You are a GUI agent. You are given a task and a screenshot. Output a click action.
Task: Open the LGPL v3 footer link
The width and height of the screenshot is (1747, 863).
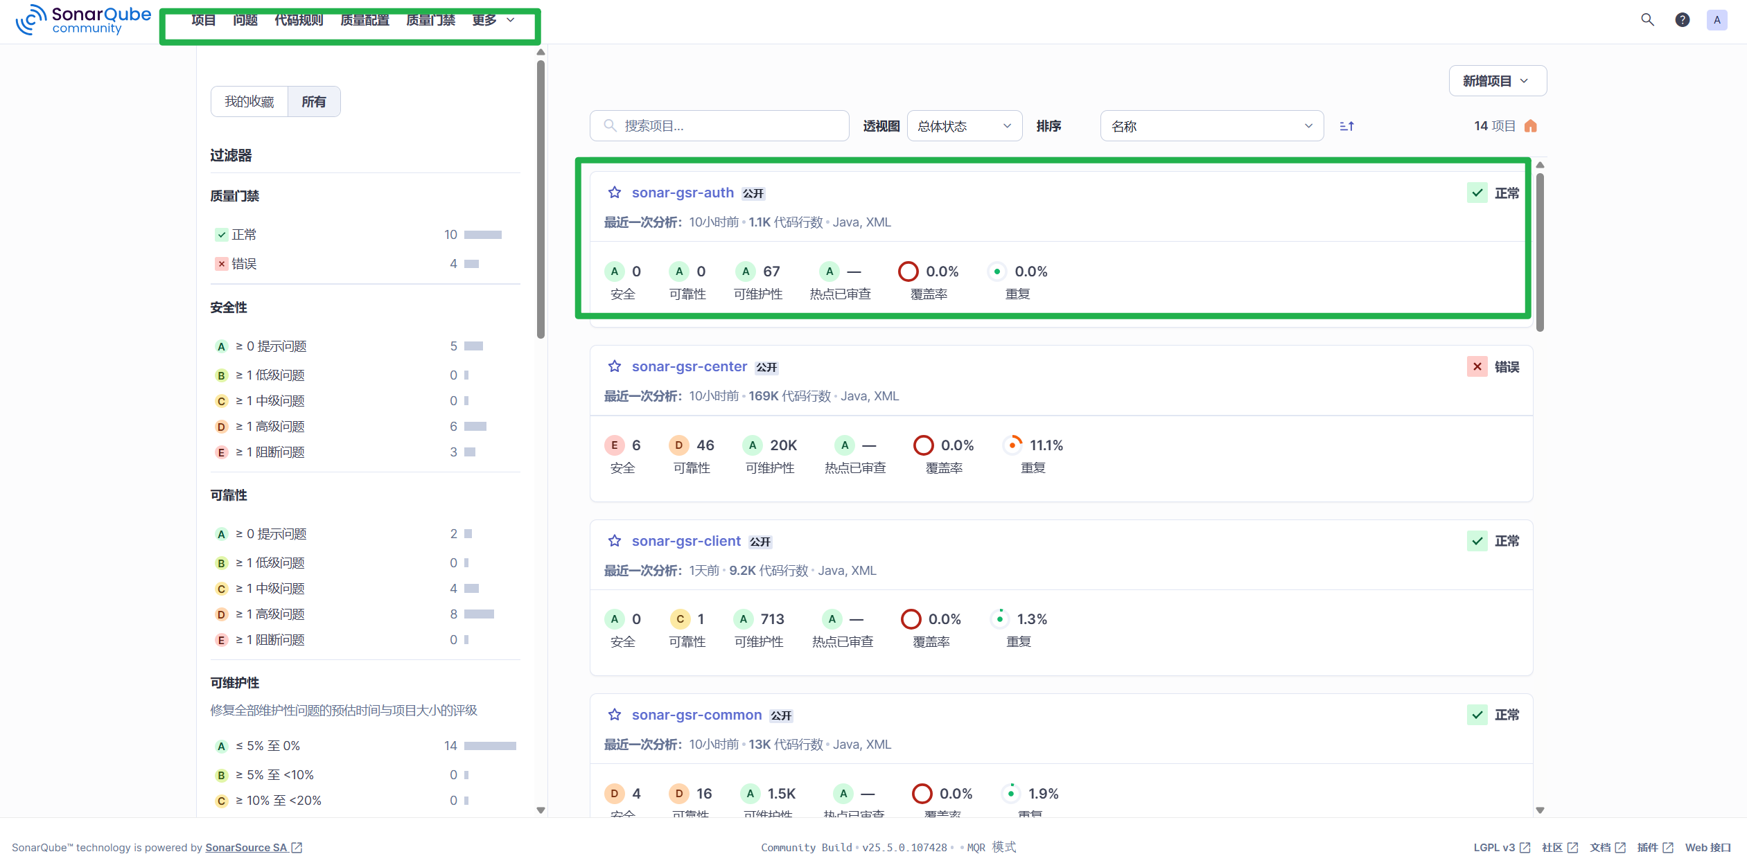pyautogui.click(x=1502, y=847)
